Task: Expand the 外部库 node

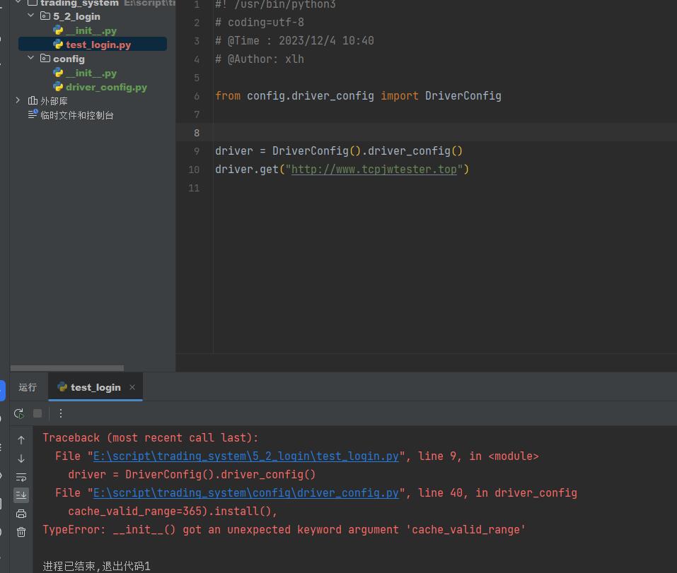Action: 18,100
